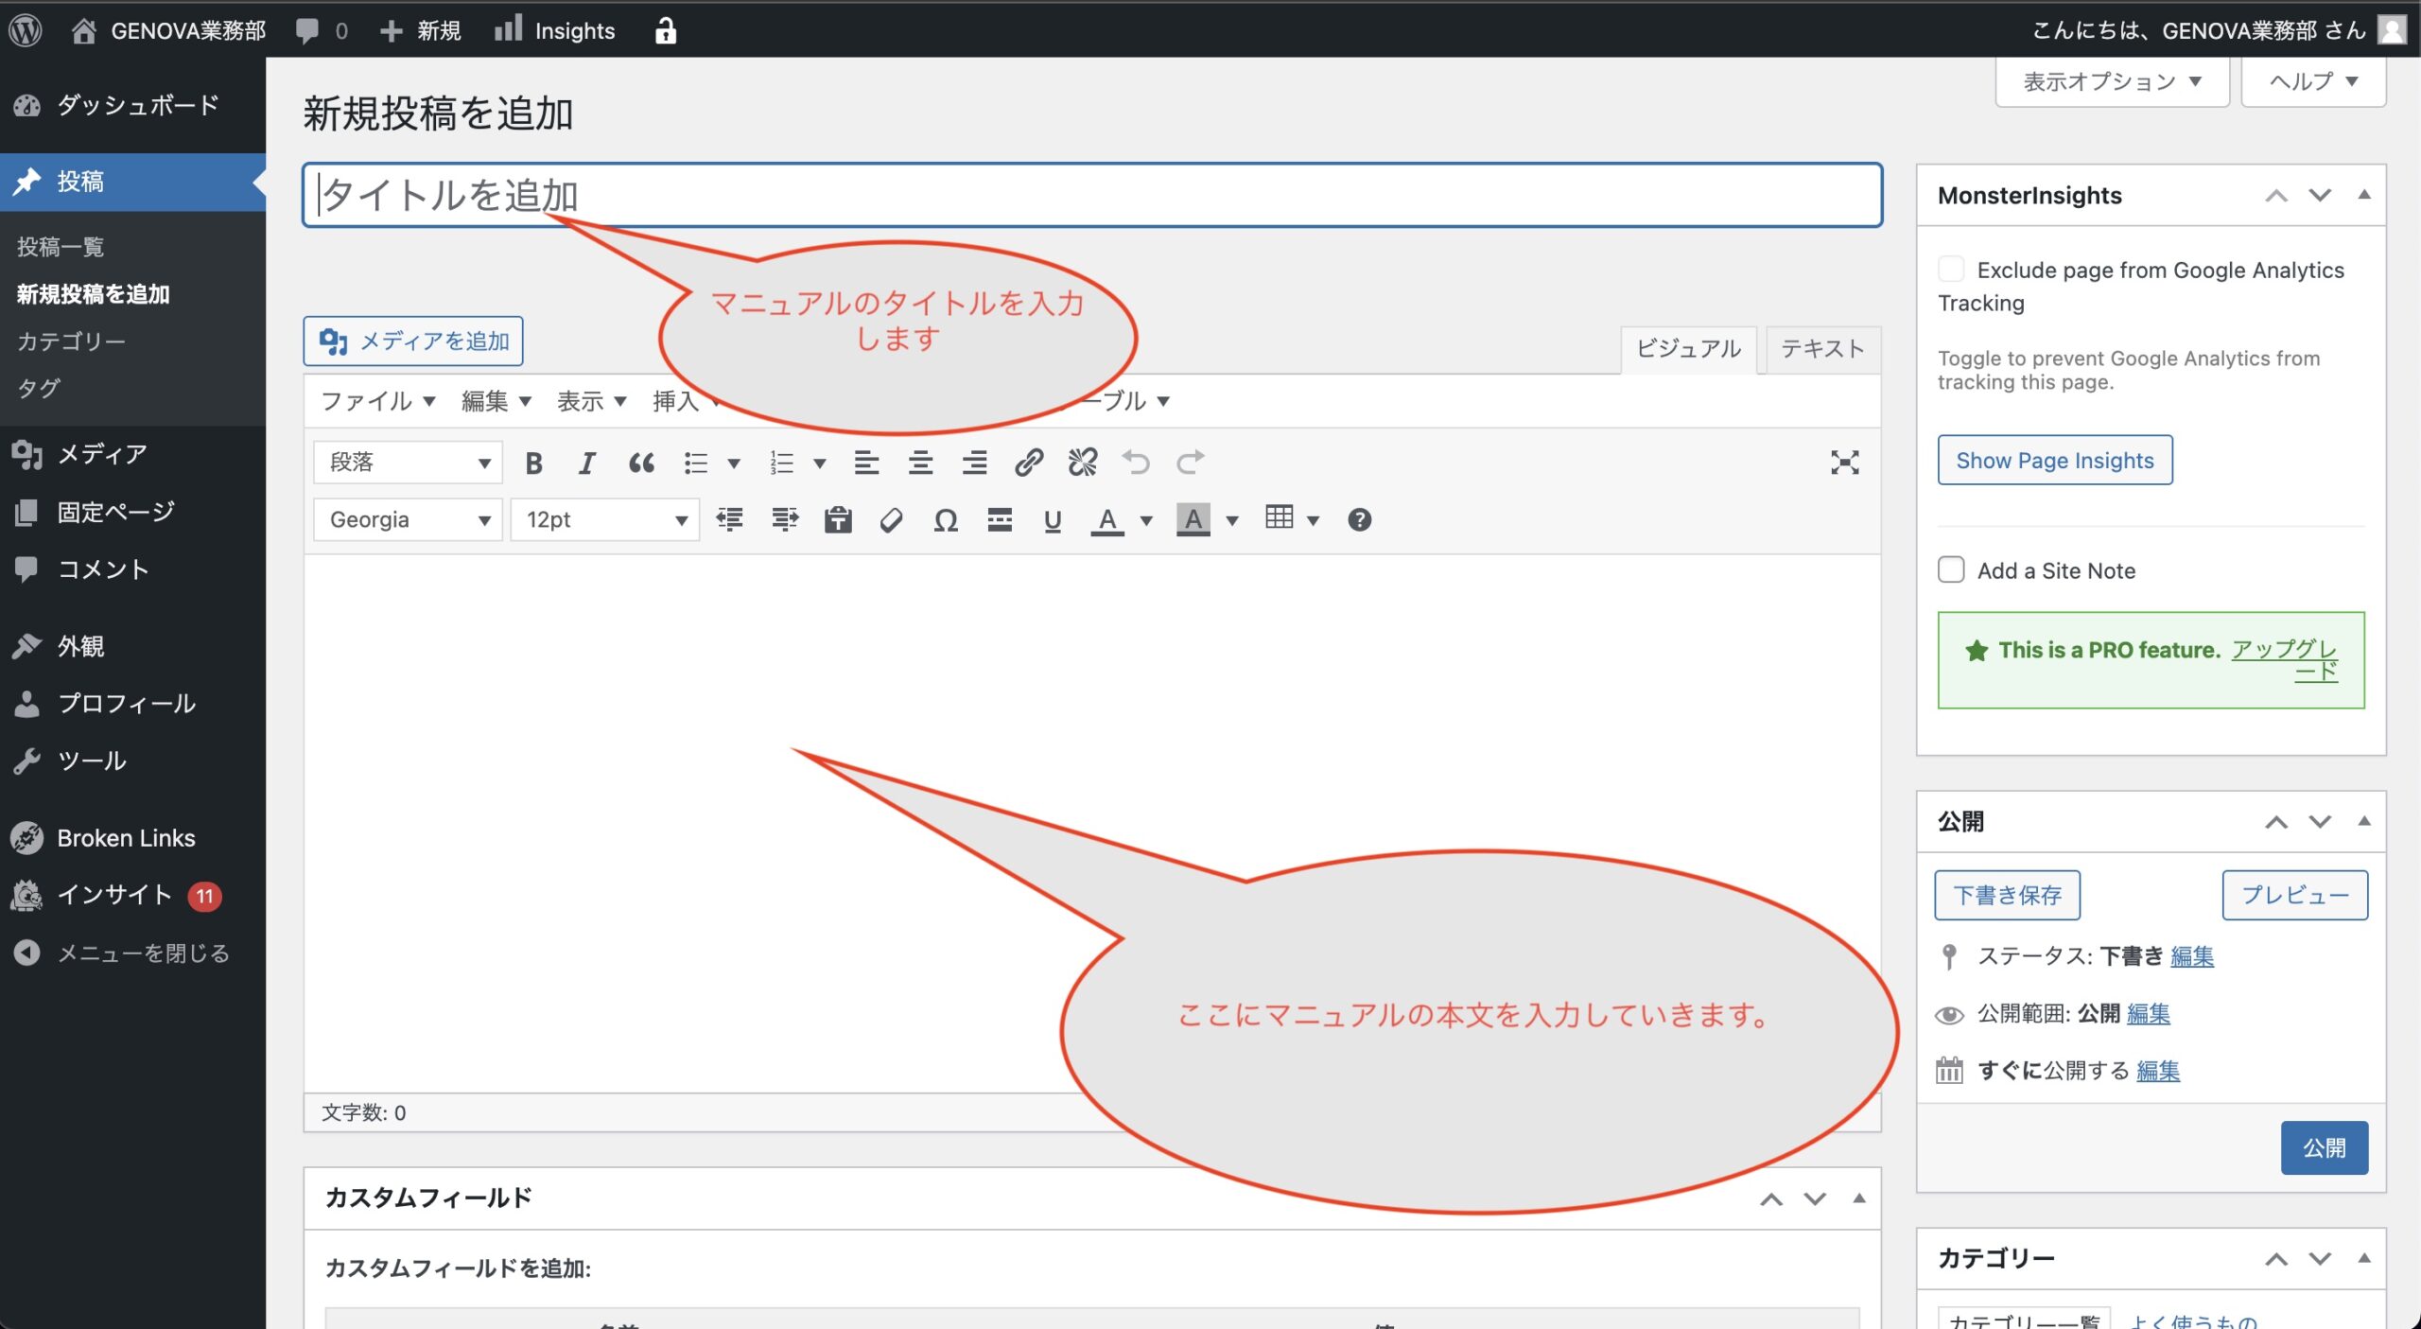This screenshot has width=2421, height=1329.
Task: Open the text color picker arrow
Action: click(1146, 519)
